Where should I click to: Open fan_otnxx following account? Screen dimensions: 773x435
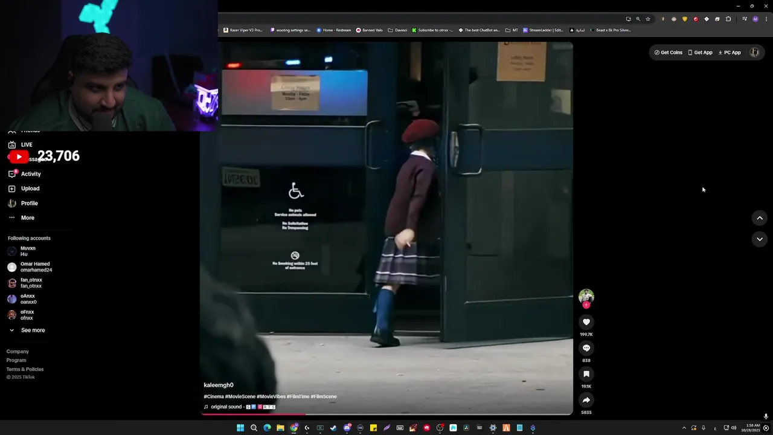[x=25, y=283]
